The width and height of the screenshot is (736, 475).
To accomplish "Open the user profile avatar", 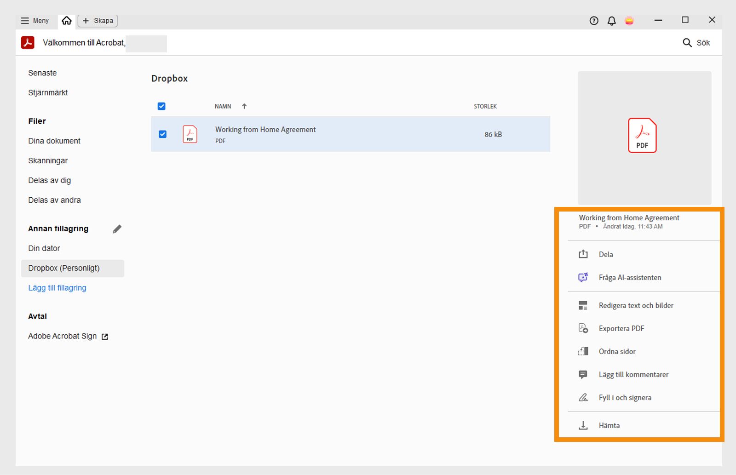I will point(629,21).
